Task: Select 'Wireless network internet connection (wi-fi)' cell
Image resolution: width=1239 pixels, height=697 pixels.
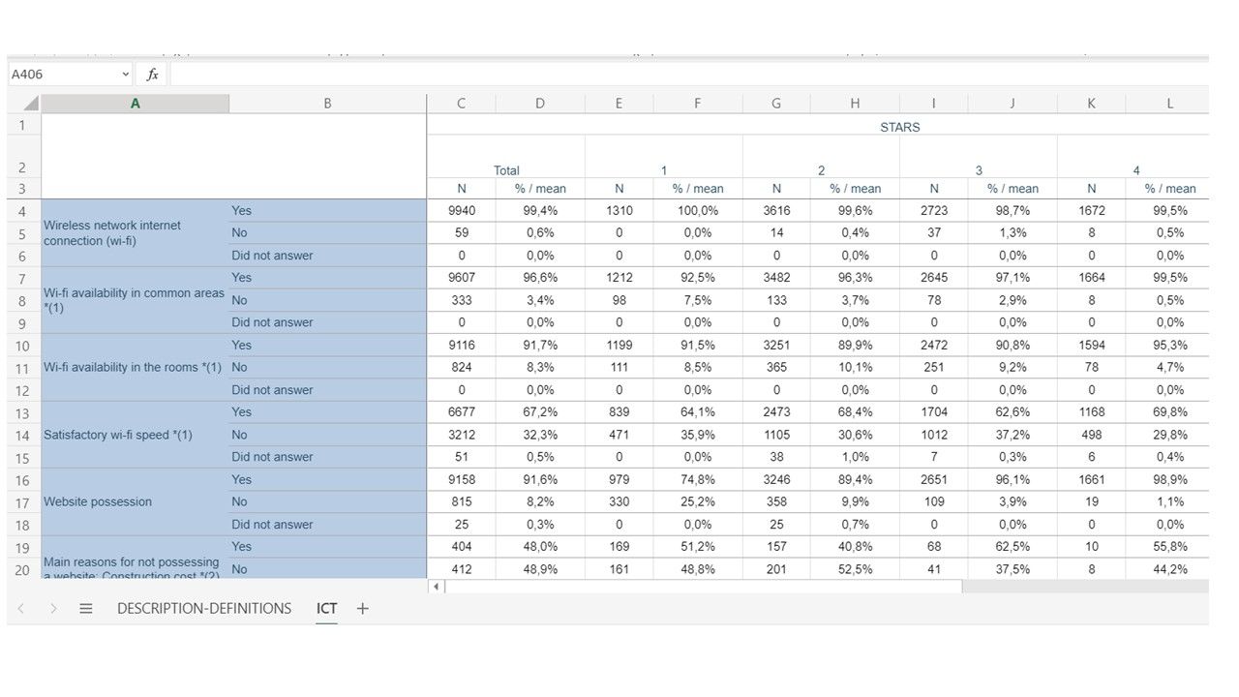Action: pos(136,233)
